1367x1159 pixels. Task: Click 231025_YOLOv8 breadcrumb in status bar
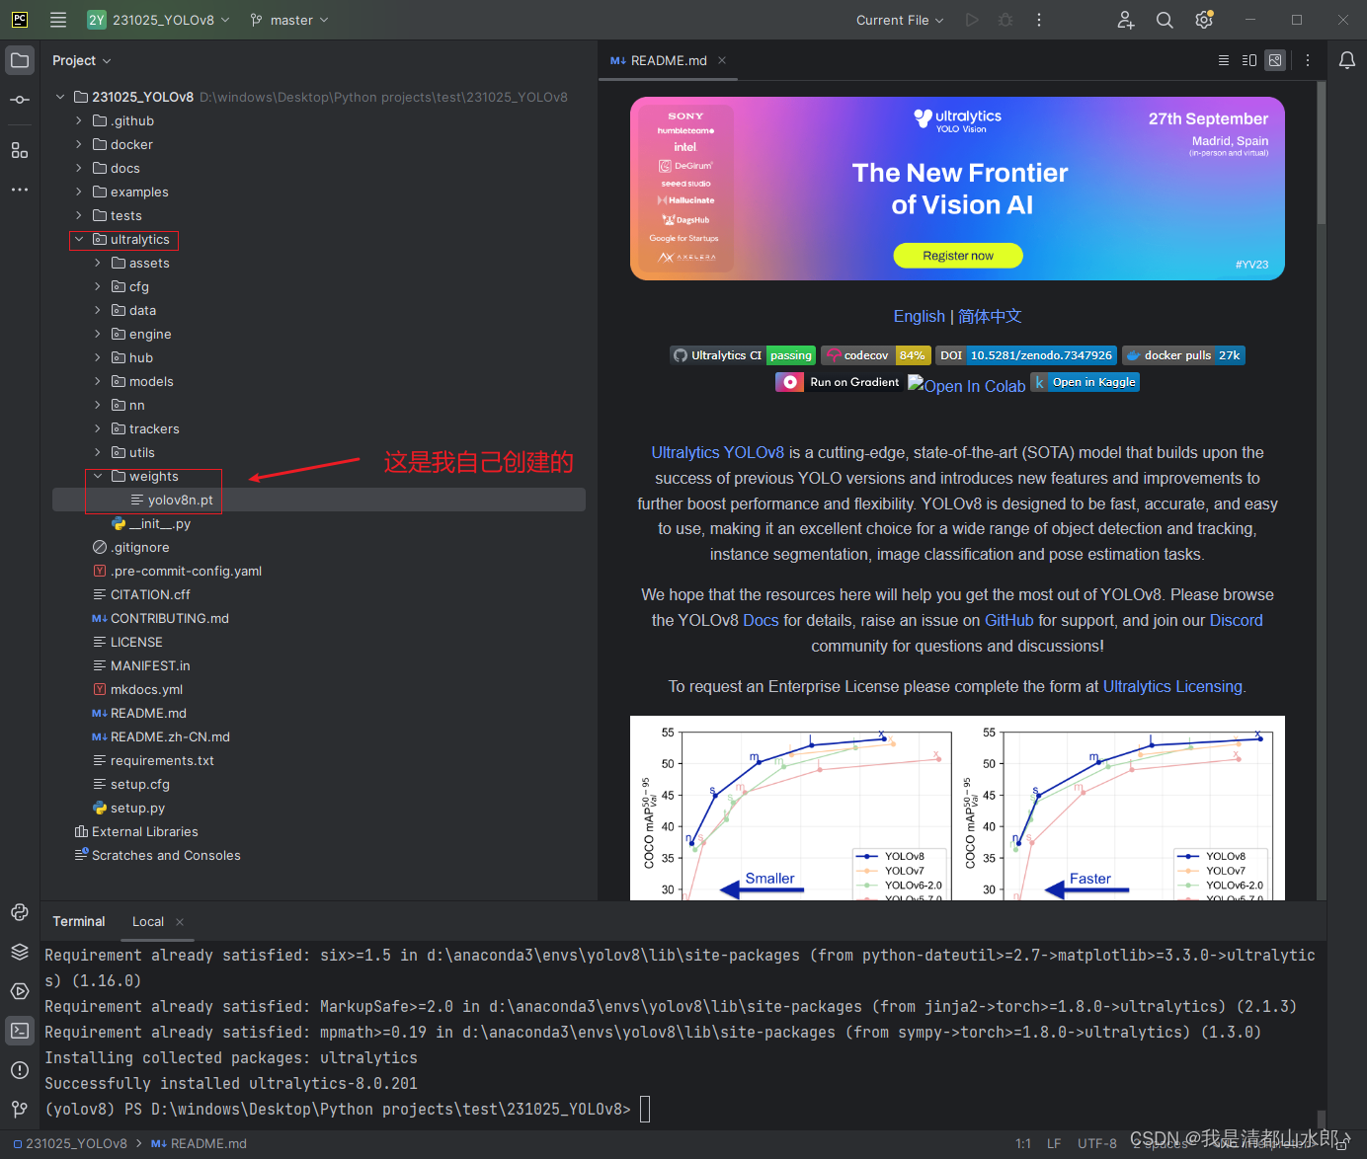point(70,1143)
